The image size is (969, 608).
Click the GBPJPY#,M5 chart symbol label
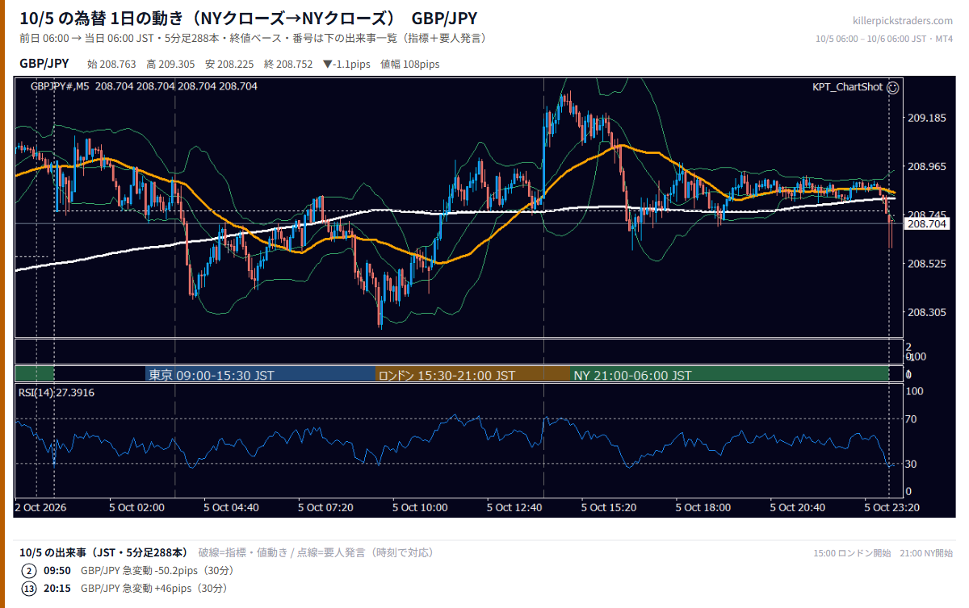(x=60, y=85)
